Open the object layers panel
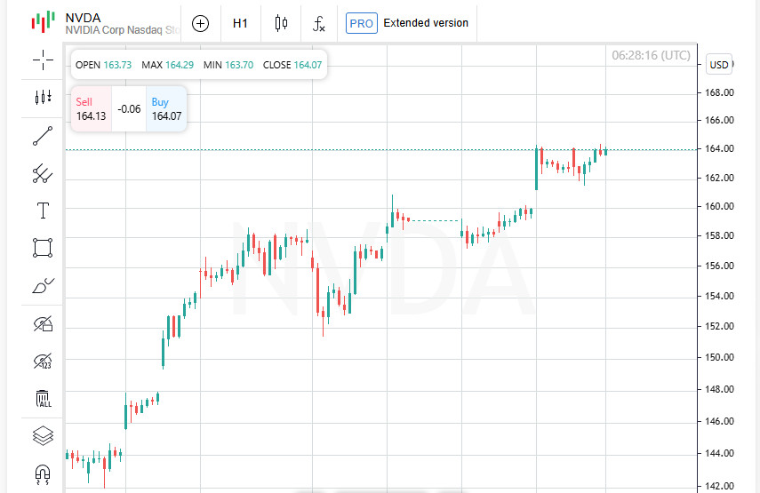 (x=43, y=436)
